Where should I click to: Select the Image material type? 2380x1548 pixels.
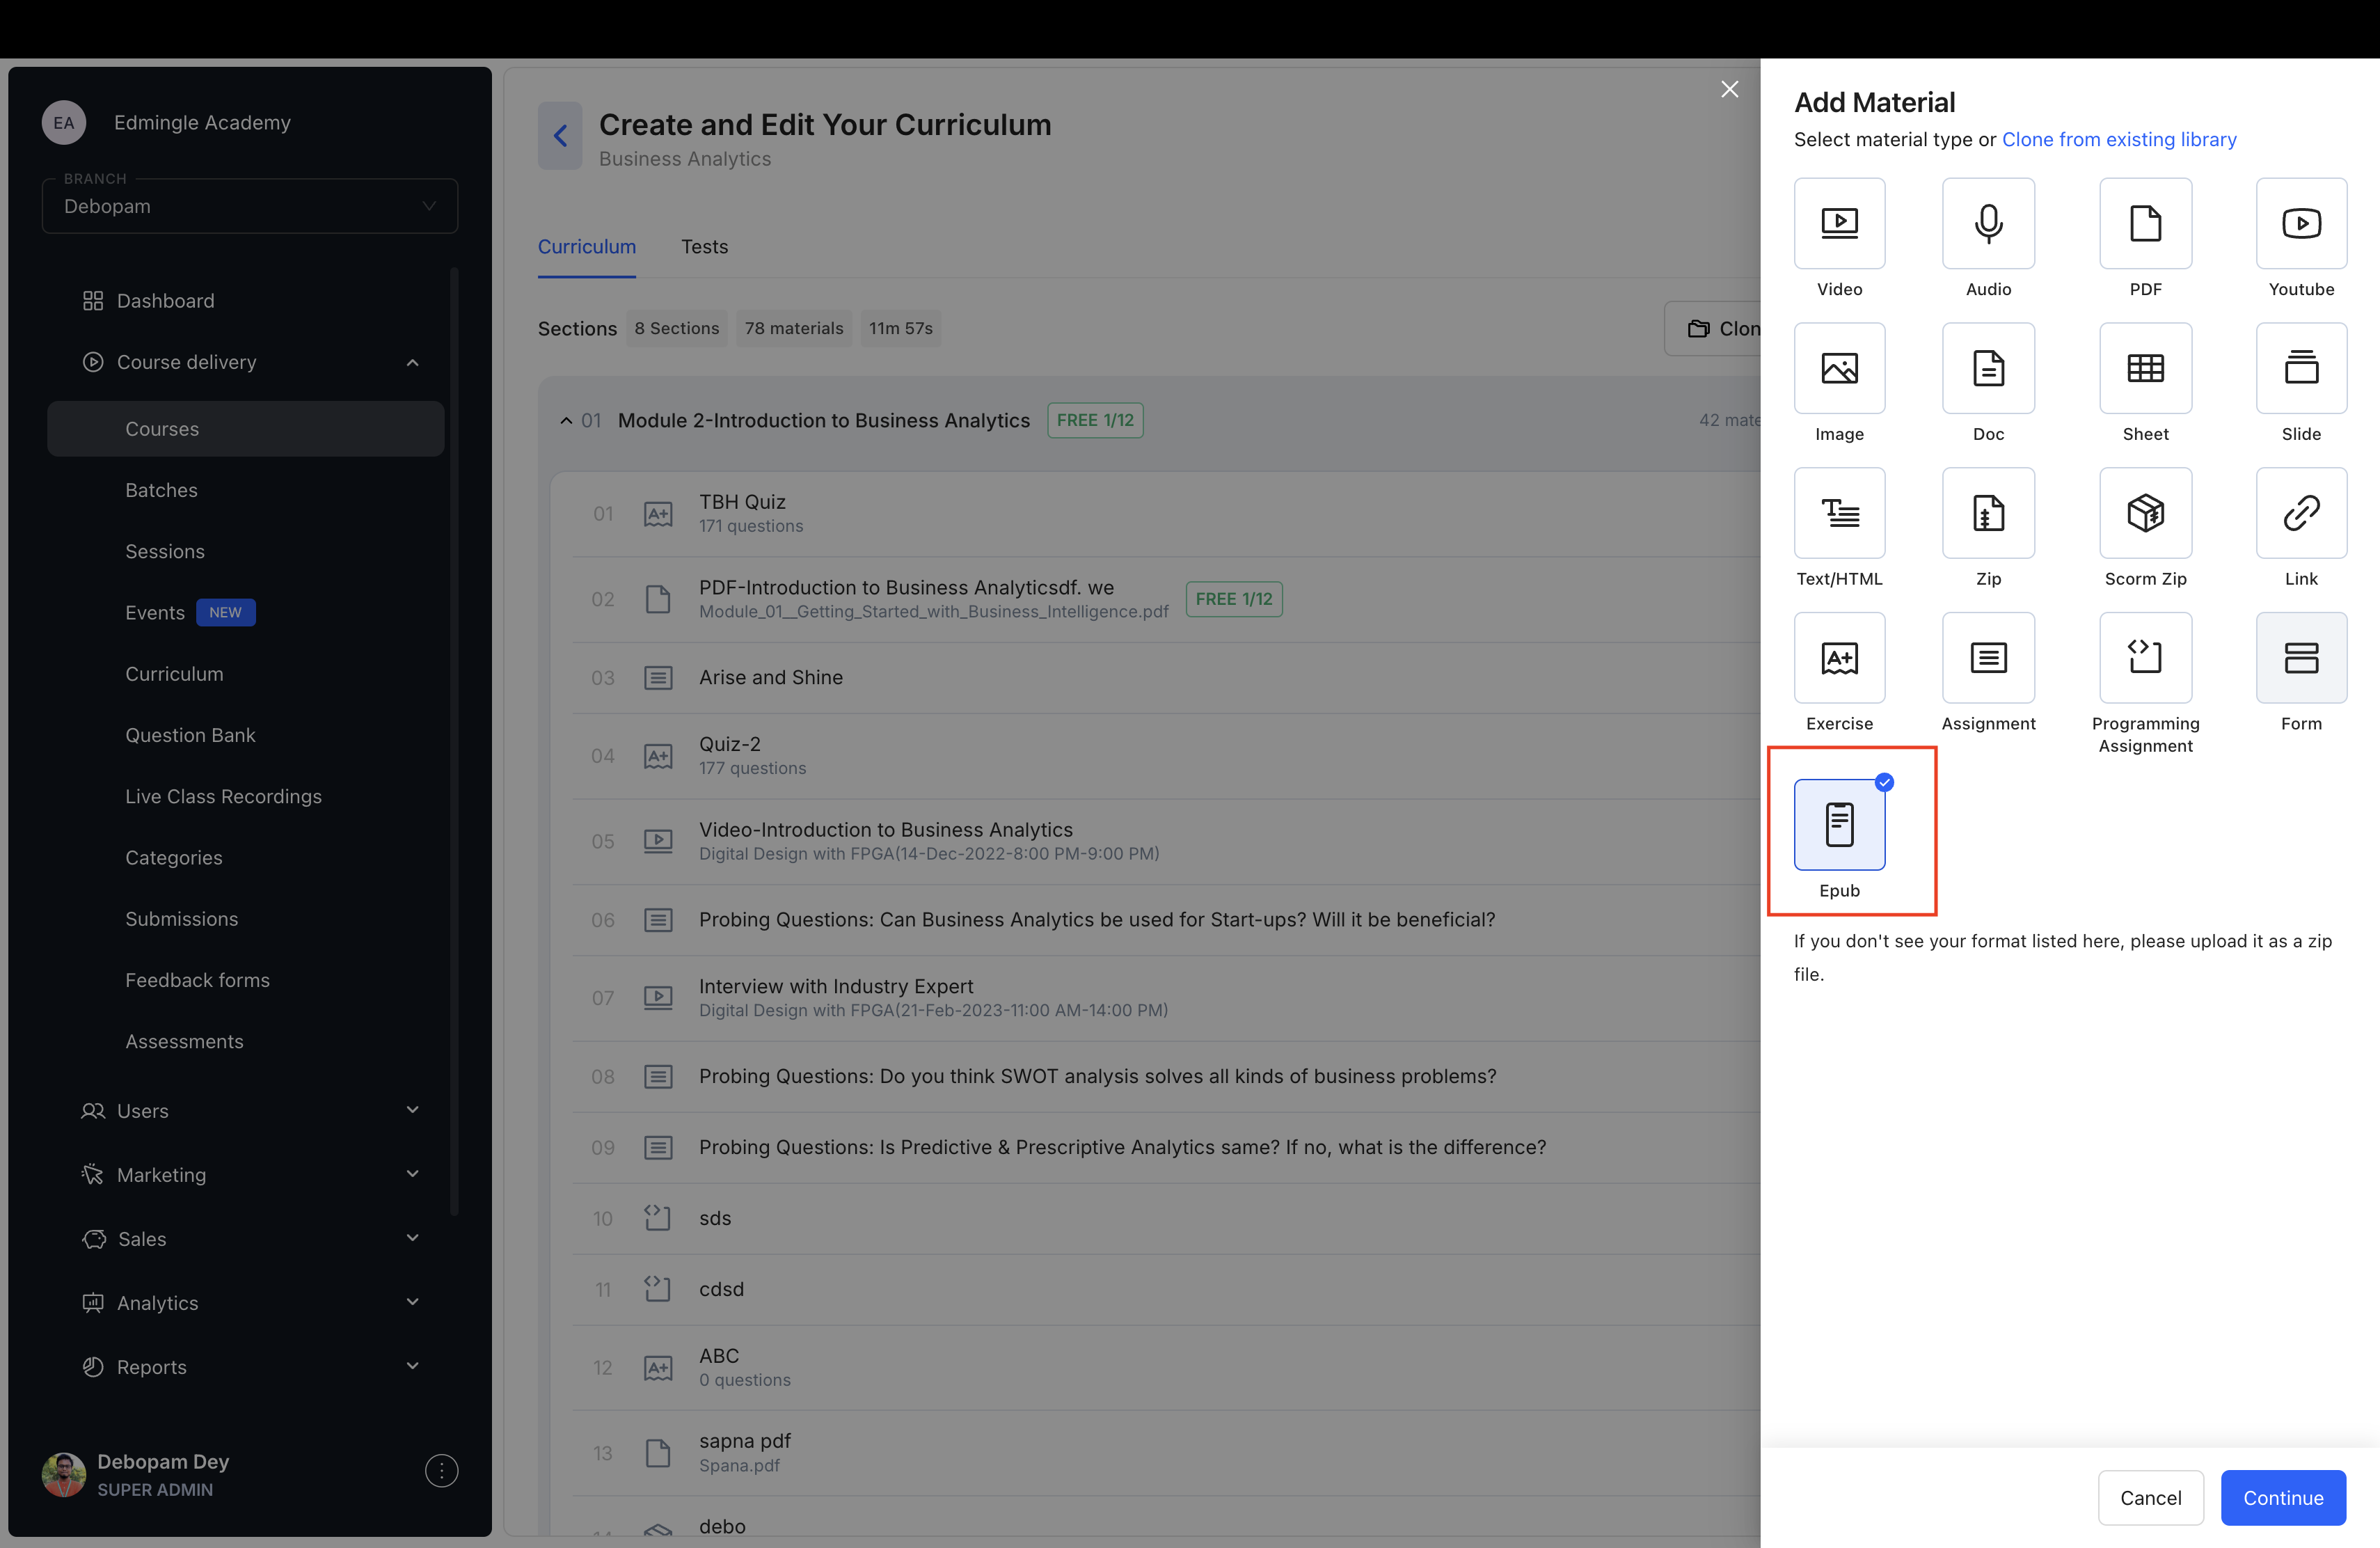pyautogui.click(x=1839, y=368)
